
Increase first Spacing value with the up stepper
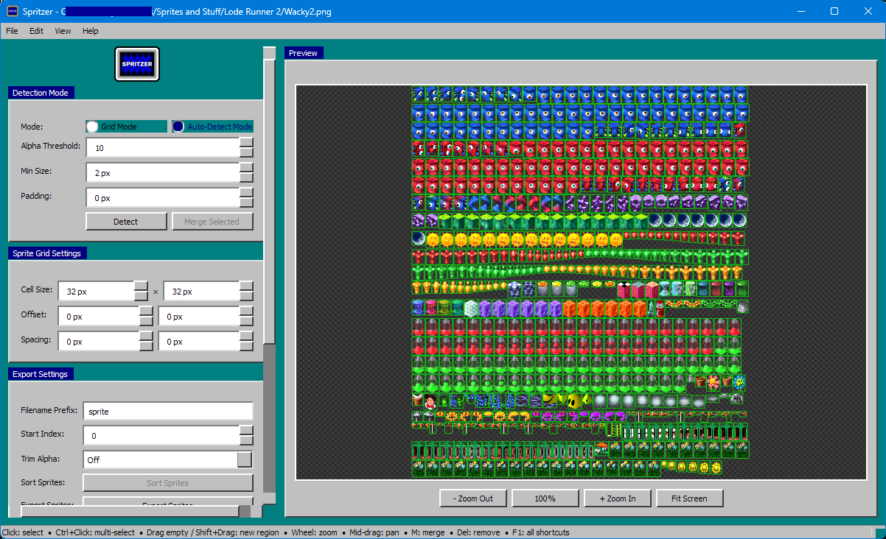pos(146,337)
